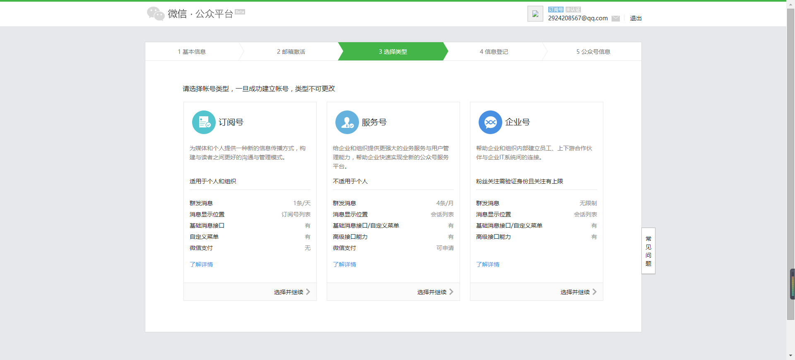Click the Beta badge next to the title
Image resolution: width=795 pixels, height=360 pixels.
[240, 12]
